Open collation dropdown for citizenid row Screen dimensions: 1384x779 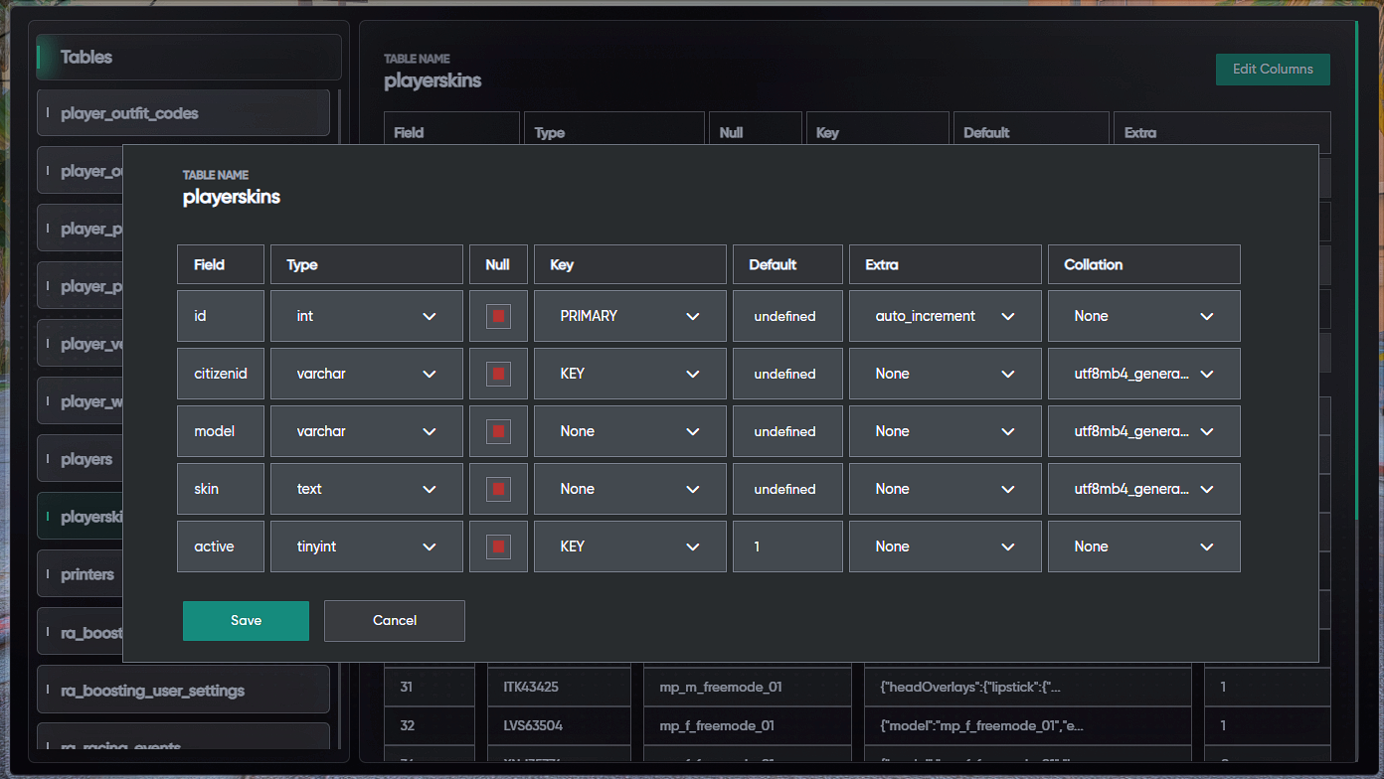[1144, 374]
